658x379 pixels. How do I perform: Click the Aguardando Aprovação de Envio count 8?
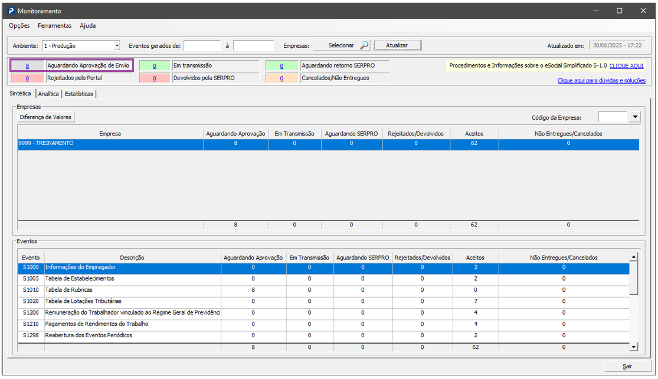[27, 66]
